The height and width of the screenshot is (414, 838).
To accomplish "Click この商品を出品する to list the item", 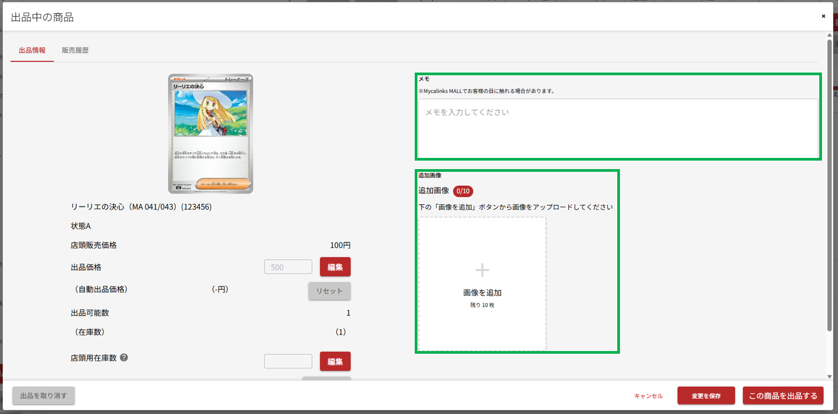I will click(x=783, y=396).
